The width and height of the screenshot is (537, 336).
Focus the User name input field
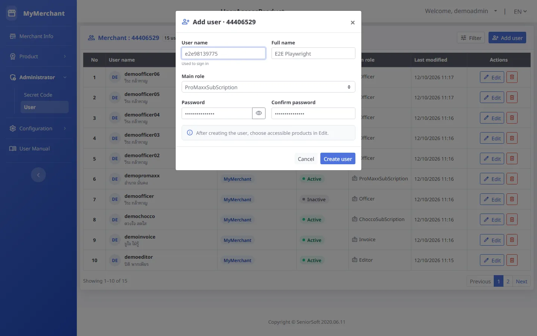tap(223, 53)
